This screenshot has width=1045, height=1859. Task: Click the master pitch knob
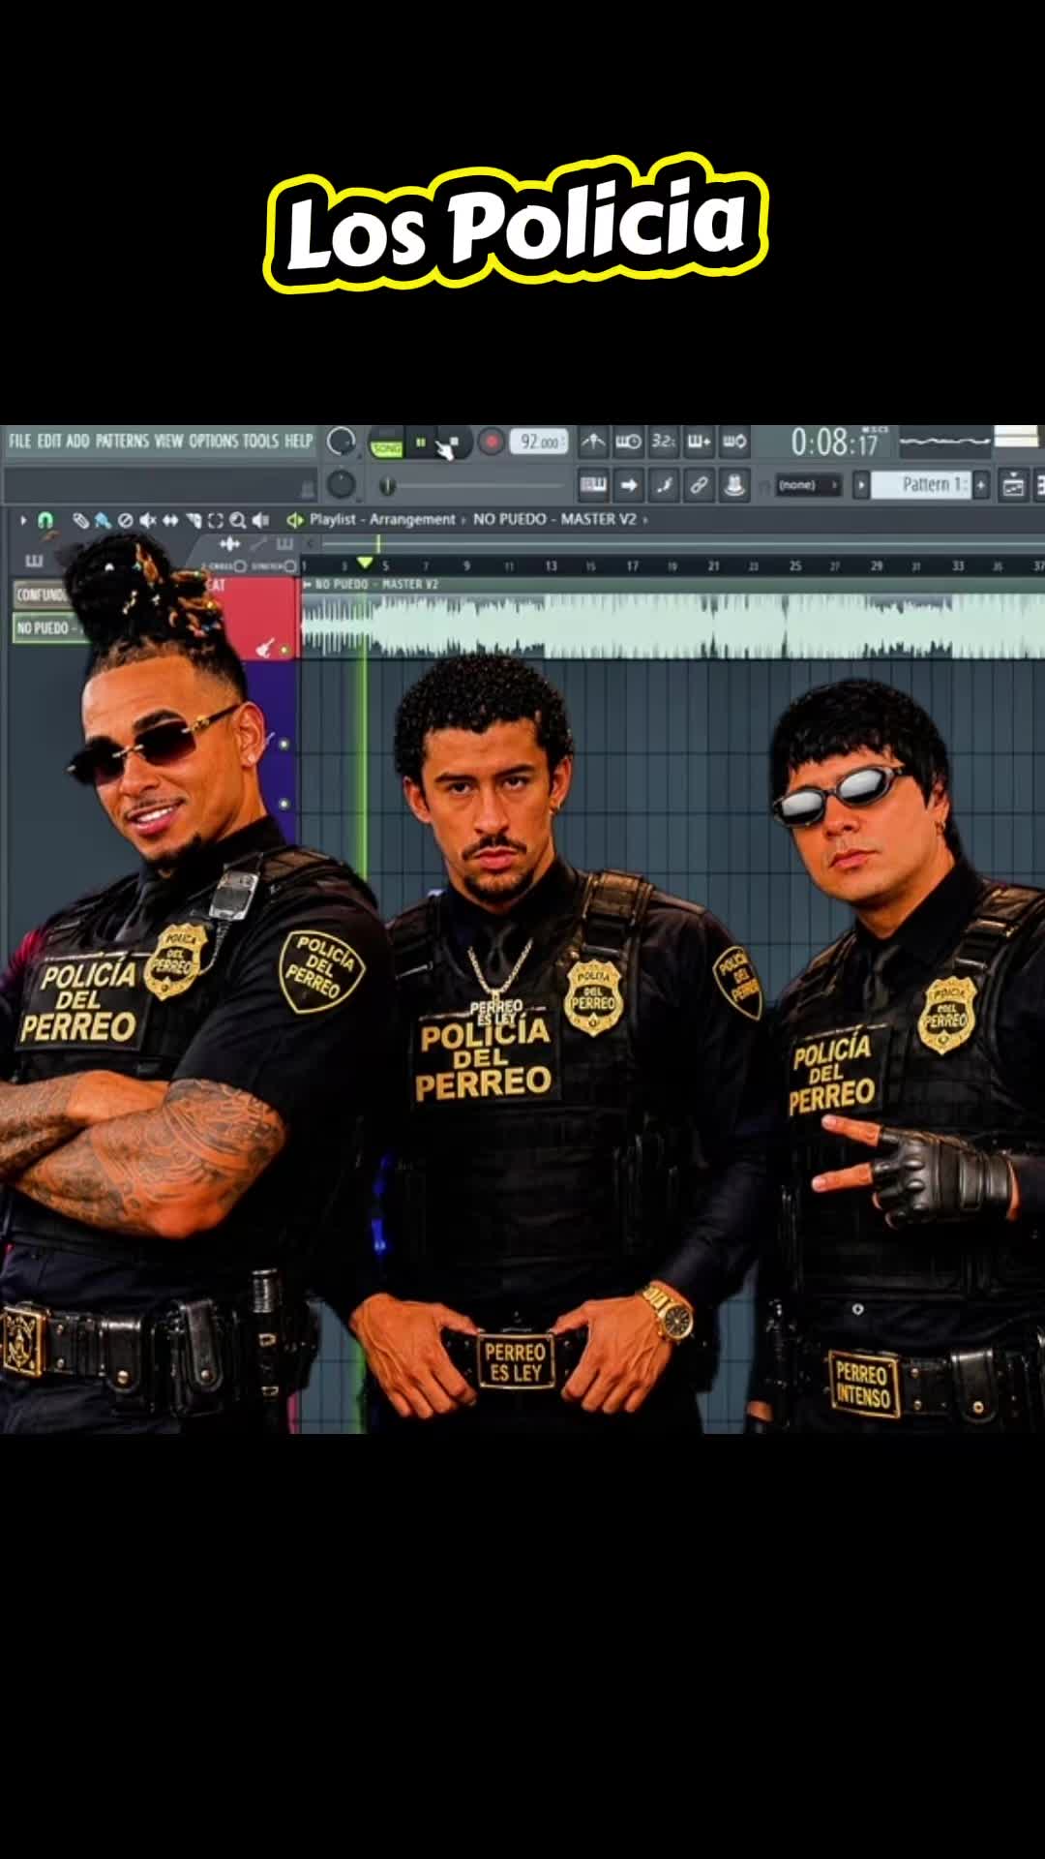click(341, 483)
